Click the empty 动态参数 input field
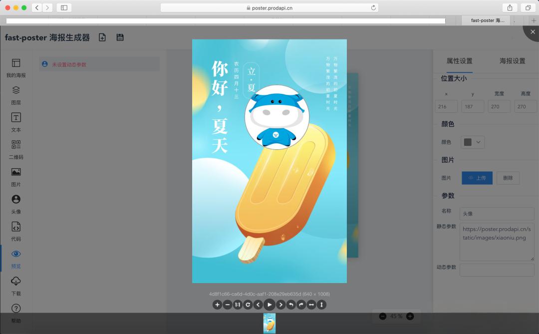This screenshot has width=539, height=334. point(497,270)
